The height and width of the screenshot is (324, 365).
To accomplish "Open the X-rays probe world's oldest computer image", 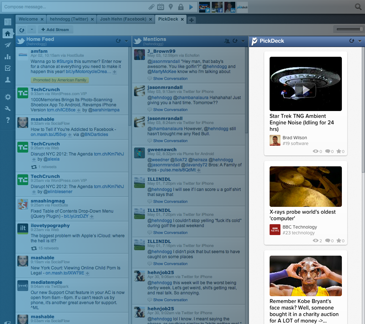I will click(x=306, y=187).
